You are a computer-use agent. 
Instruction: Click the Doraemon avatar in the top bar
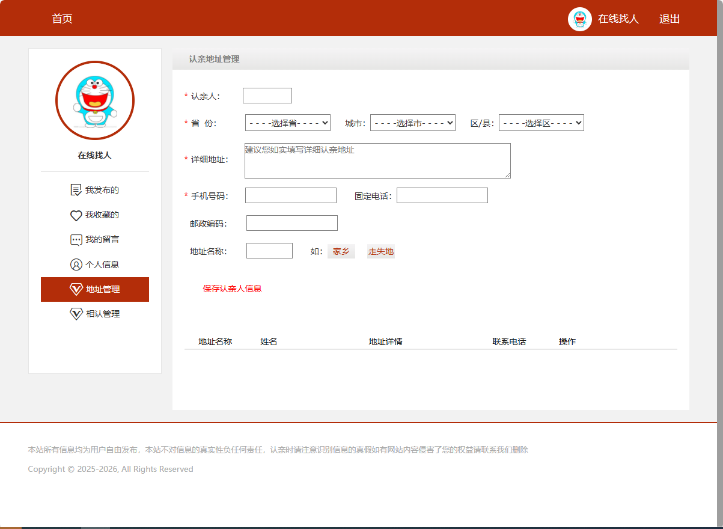[x=579, y=19]
